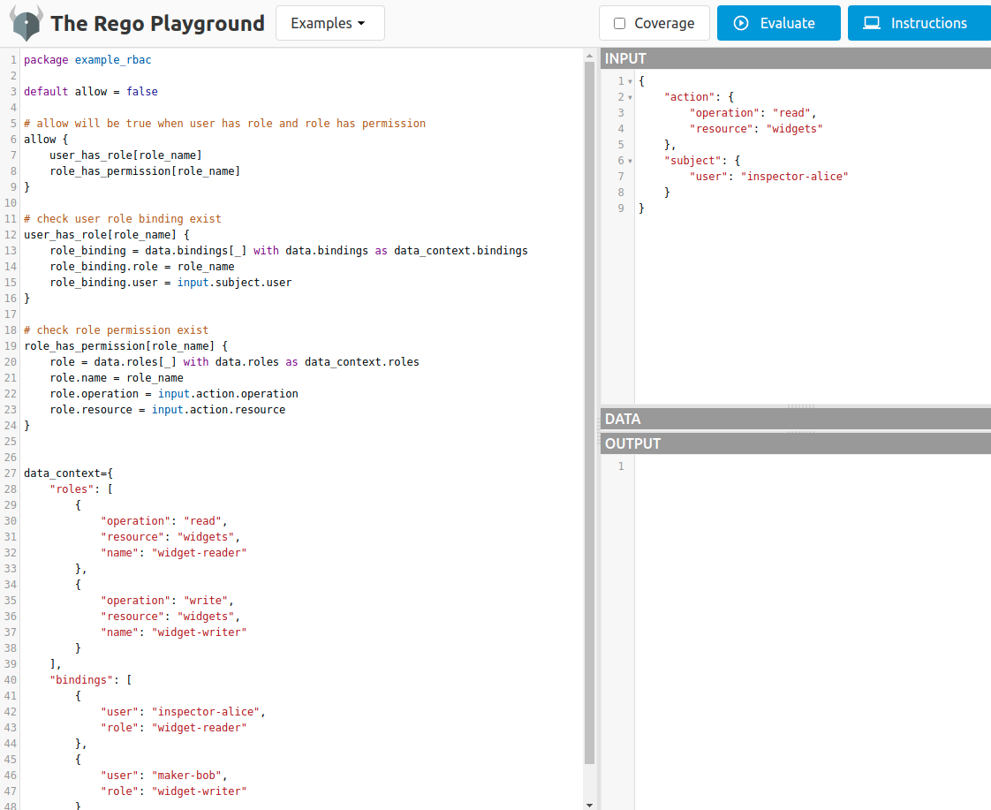Click the play icon in Evaluate button
Screen dimensions: 991x810
[741, 23]
